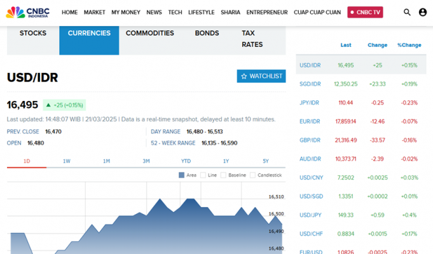Select the Line chart type
Viewport: 433px width, 254px height.
tap(209, 175)
